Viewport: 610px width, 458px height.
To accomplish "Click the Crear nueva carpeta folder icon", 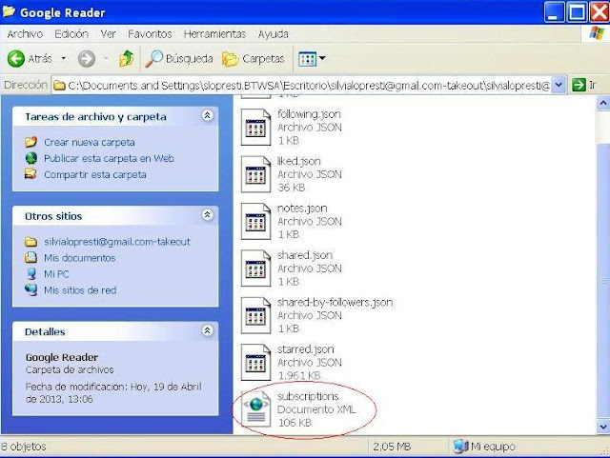I will [x=30, y=142].
